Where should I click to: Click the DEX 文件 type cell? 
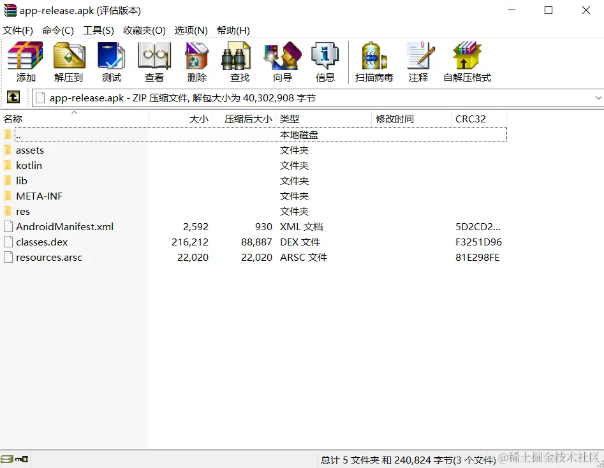[300, 242]
